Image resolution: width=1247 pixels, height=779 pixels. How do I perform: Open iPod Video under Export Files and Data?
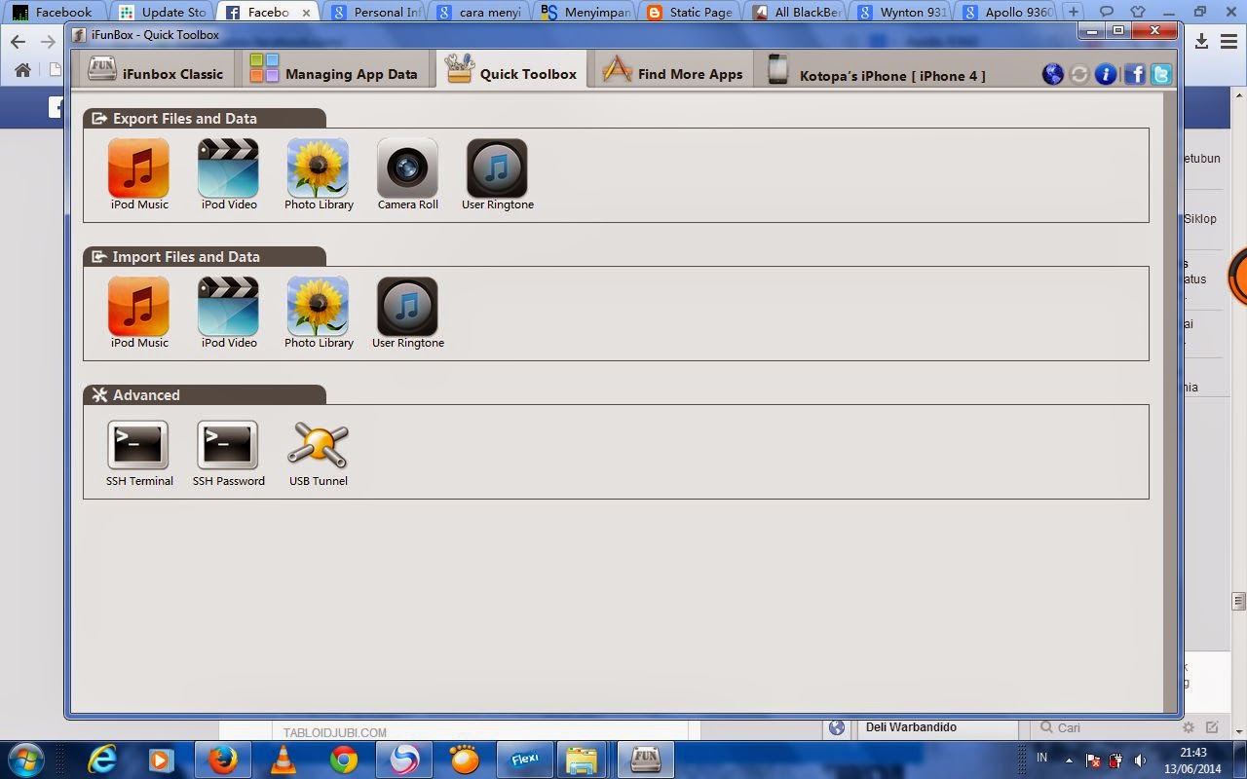[x=228, y=175]
